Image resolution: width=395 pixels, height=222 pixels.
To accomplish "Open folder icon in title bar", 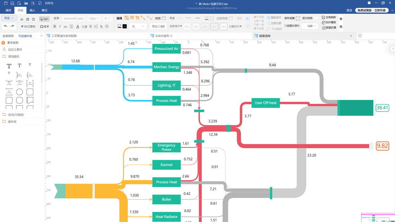I will click(26, 3).
